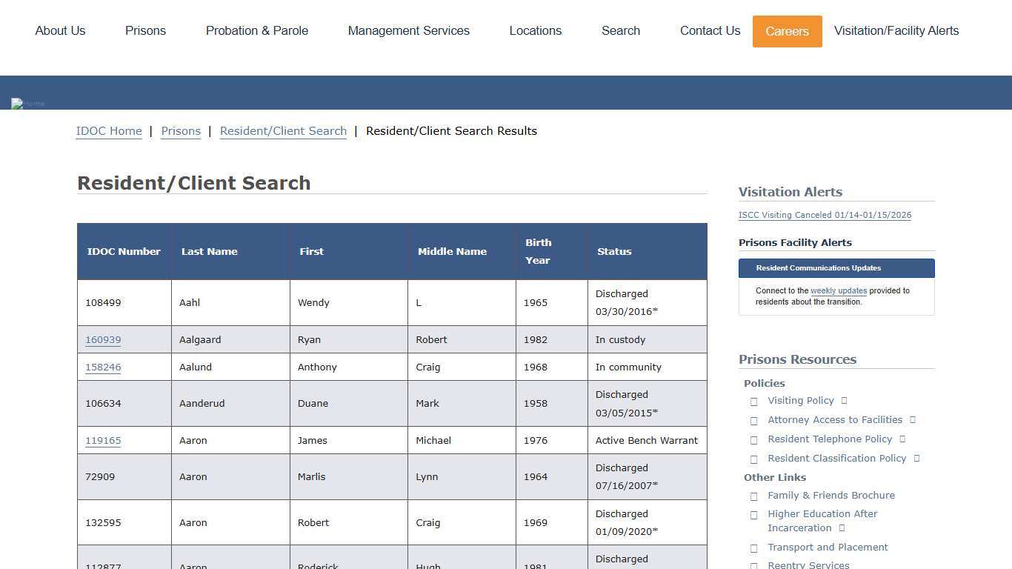Click the Resident Classification Policy external-link icon
This screenshot has height=569, width=1012.
917,458
